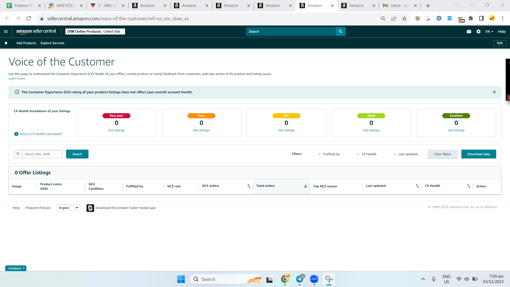The height and width of the screenshot is (287, 510).
Task: Click the browser address bar URL
Action: pyautogui.click(x=118, y=19)
